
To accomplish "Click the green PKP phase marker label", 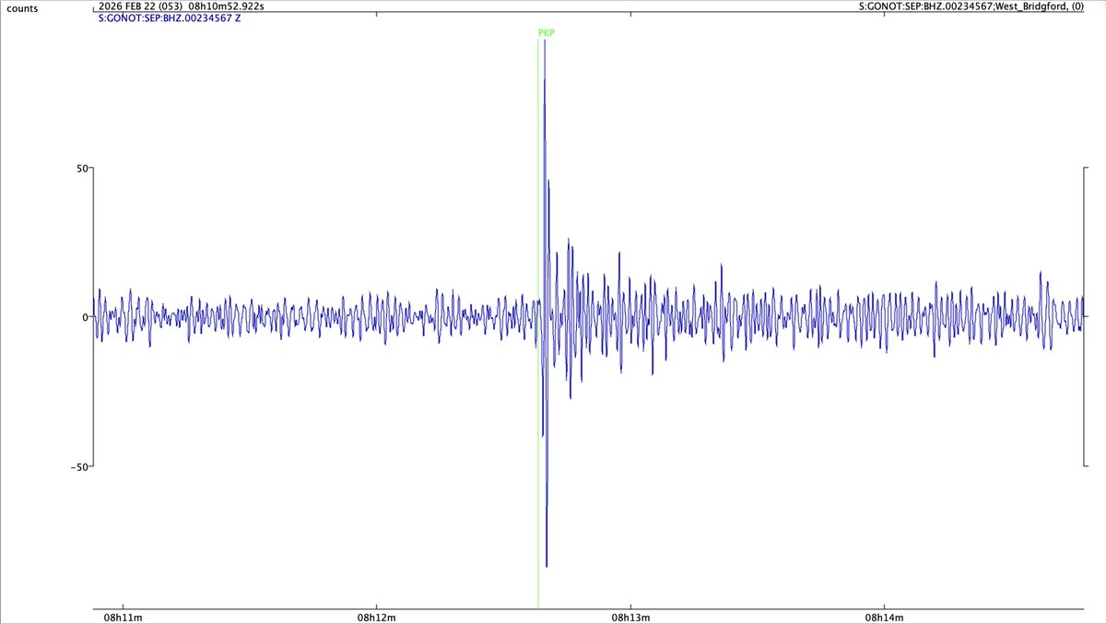I will click(x=547, y=33).
